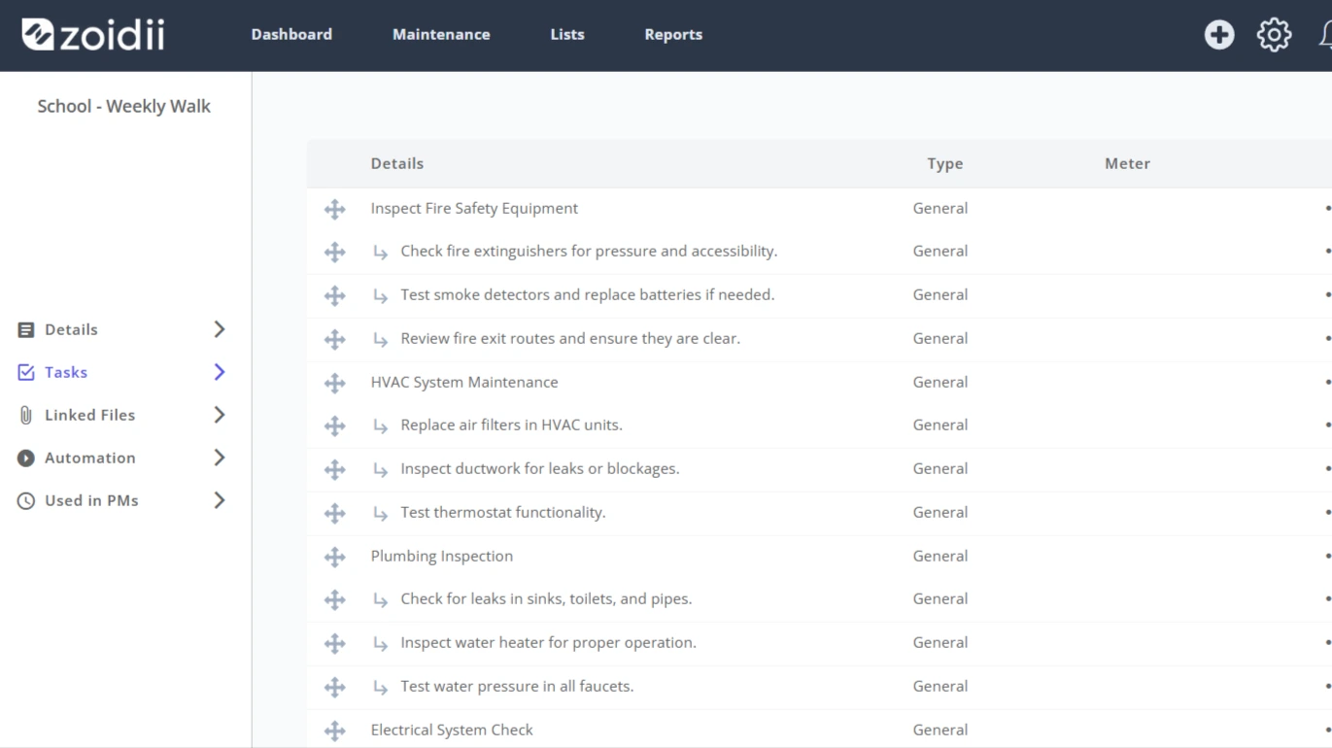The height and width of the screenshot is (748, 1332).
Task: Expand the Linked Files chevron arrow
Action: 220,415
